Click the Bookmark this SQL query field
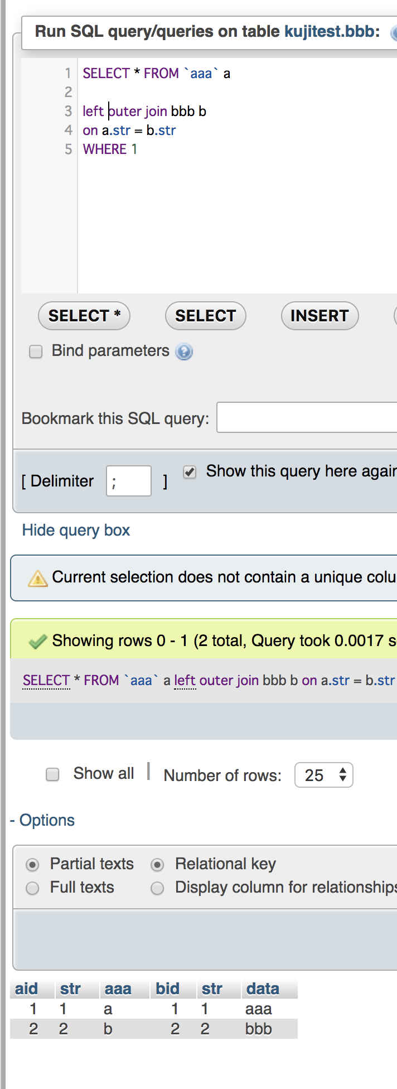Viewport: 397px width, 1089px height. coord(307,417)
